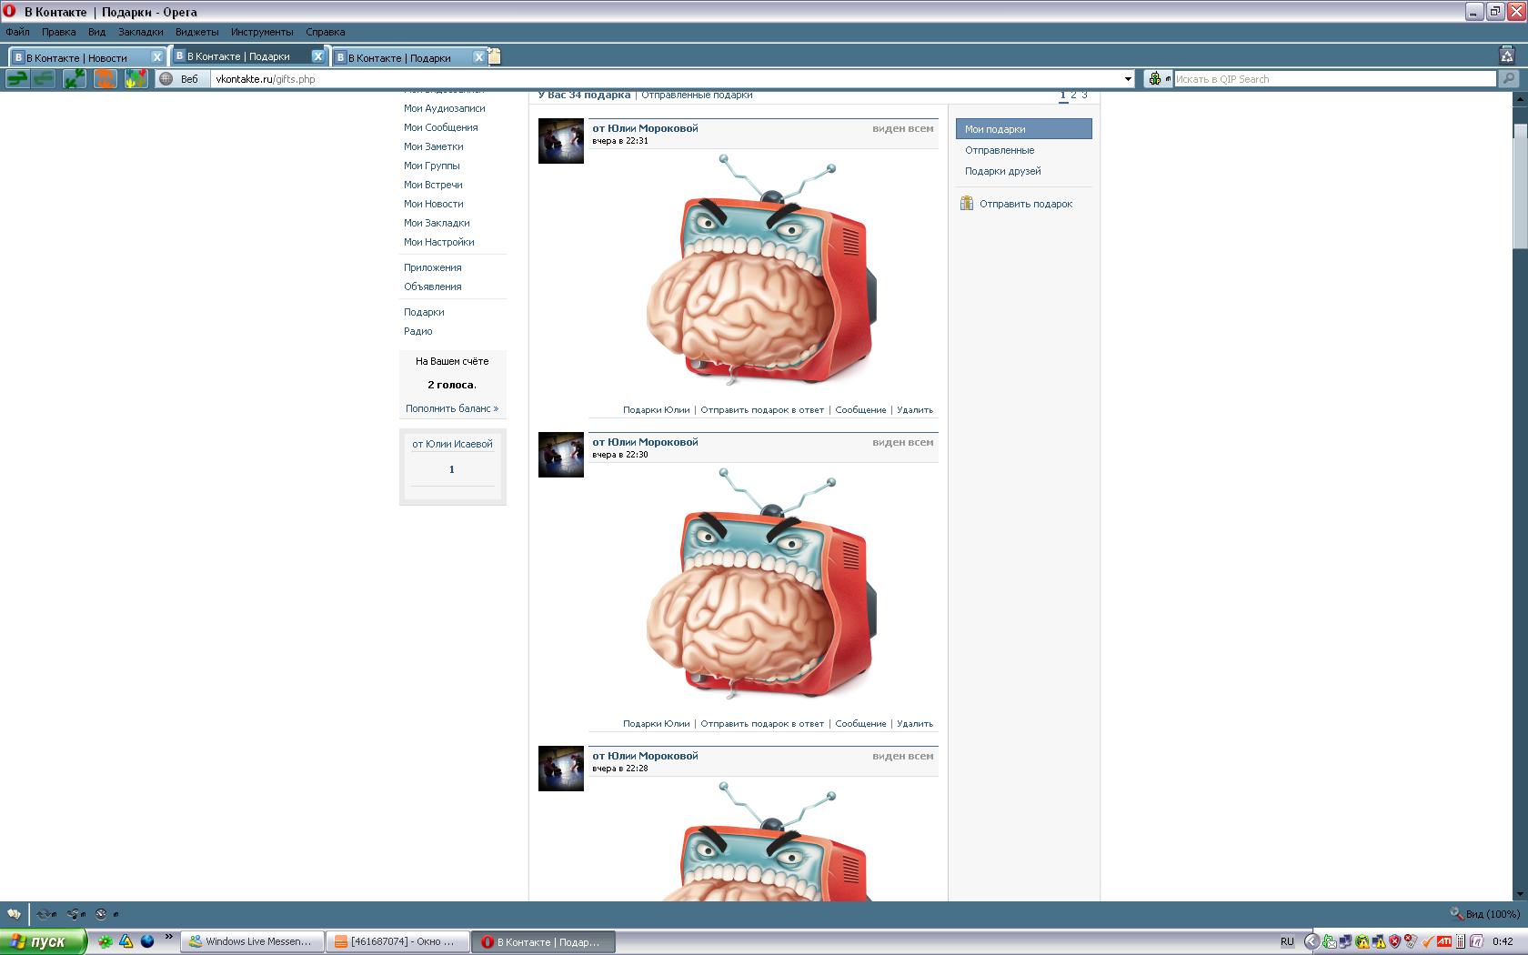This screenshot has width=1528, height=955.
Task: Click the green rewind cactus toolbar icon
Action: point(75,79)
